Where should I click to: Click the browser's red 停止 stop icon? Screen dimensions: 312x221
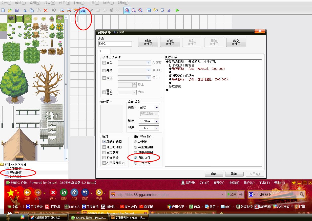point(53,193)
